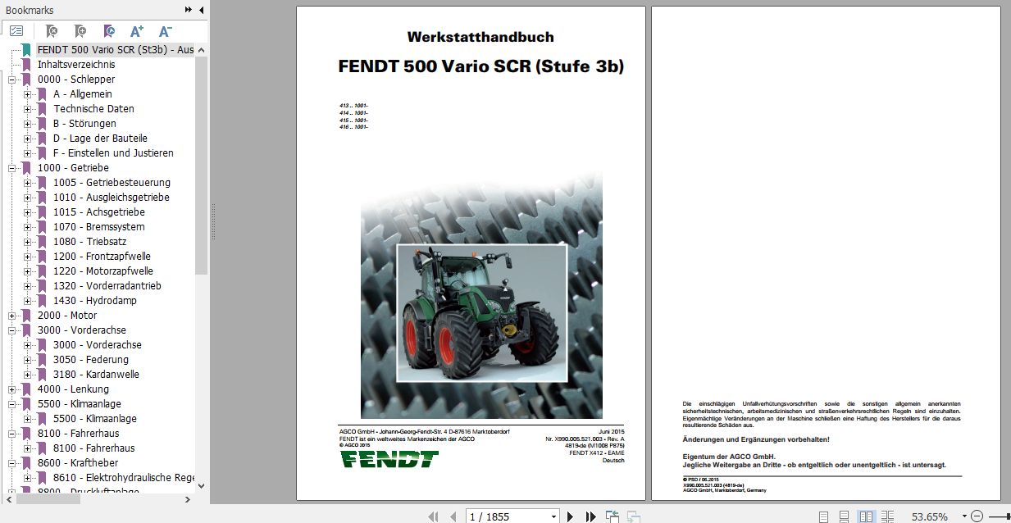Collapse the 3000 - Vorderachse parent bookmark
Screen dimensions: 1011x523
pos(12,330)
